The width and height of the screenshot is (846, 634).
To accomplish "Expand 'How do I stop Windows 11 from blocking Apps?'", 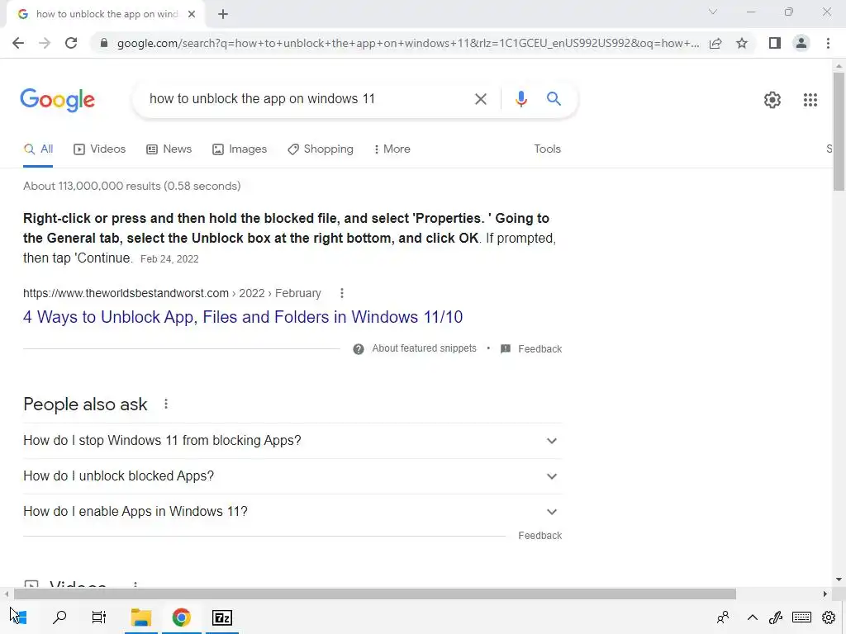I will [x=292, y=441].
